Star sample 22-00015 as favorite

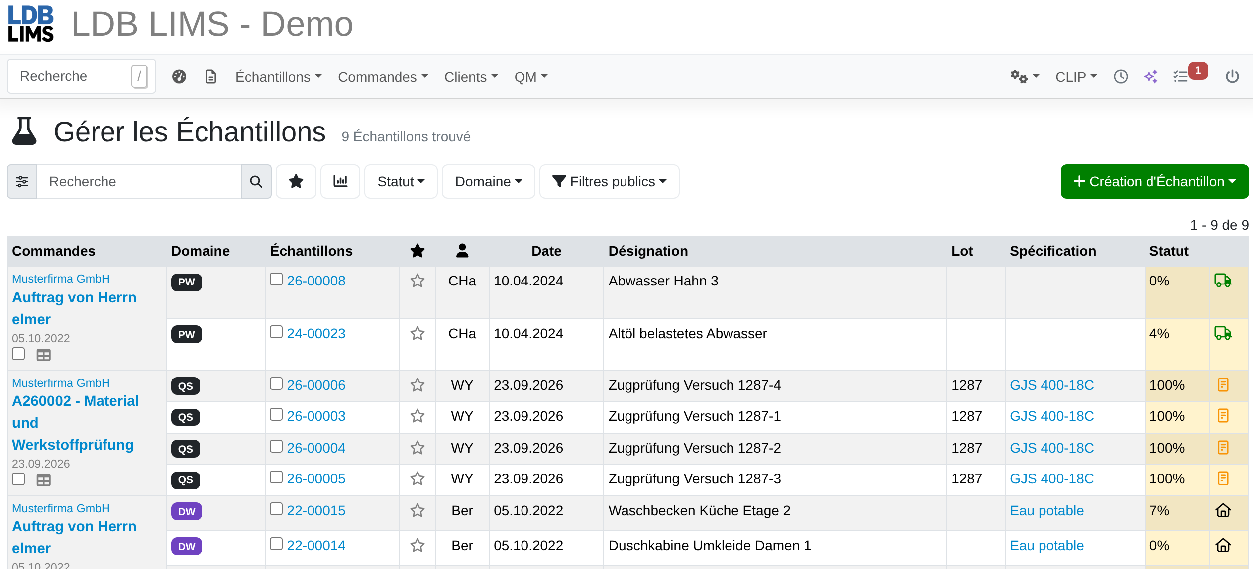click(x=418, y=511)
